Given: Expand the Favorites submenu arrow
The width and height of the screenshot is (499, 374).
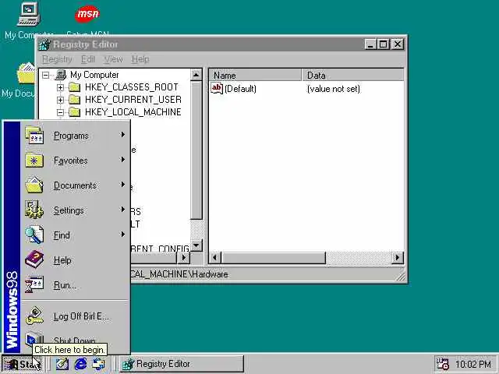Looking at the screenshot, I should click(123, 160).
